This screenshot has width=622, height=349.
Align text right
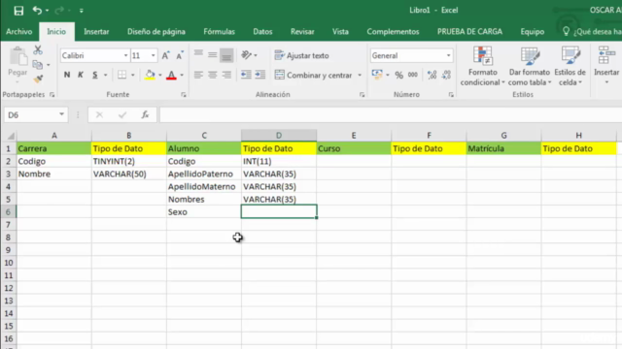tap(226, 75)
